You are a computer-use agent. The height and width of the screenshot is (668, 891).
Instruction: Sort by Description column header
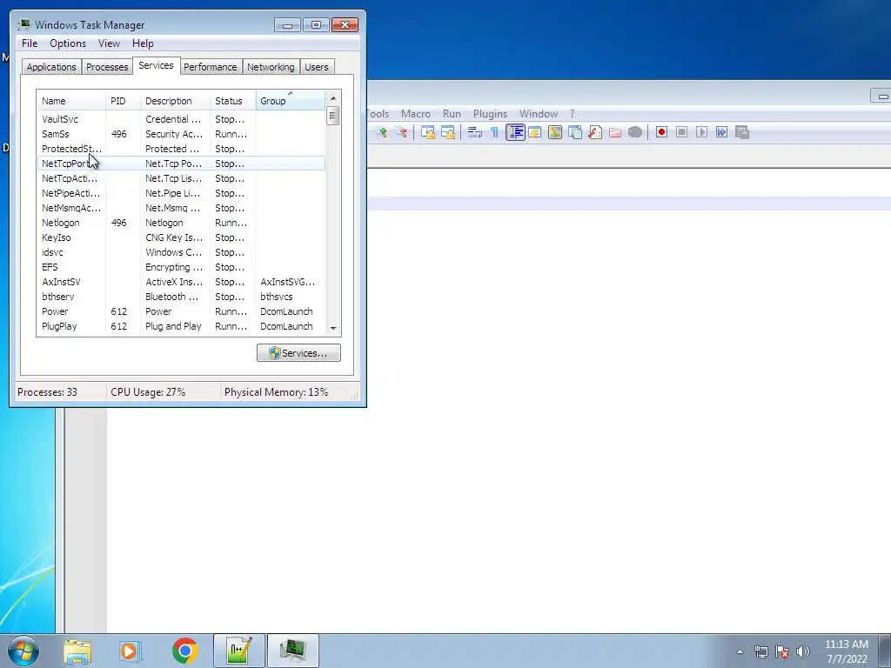[x=175, y=101]
